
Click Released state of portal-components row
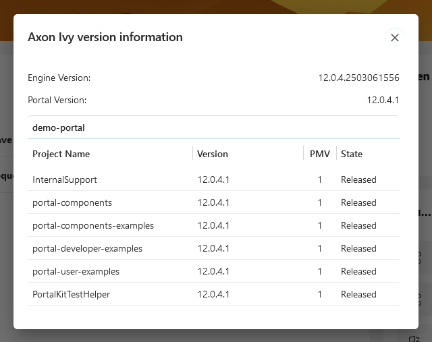click(x=358, y=202)
